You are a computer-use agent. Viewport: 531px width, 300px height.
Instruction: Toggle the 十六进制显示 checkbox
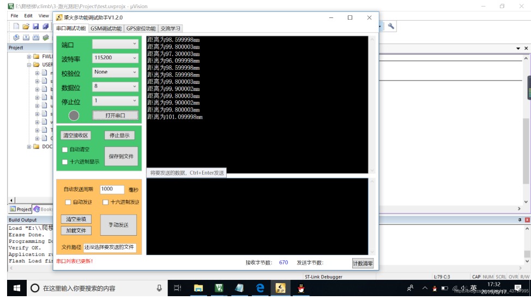coord(65,162)
